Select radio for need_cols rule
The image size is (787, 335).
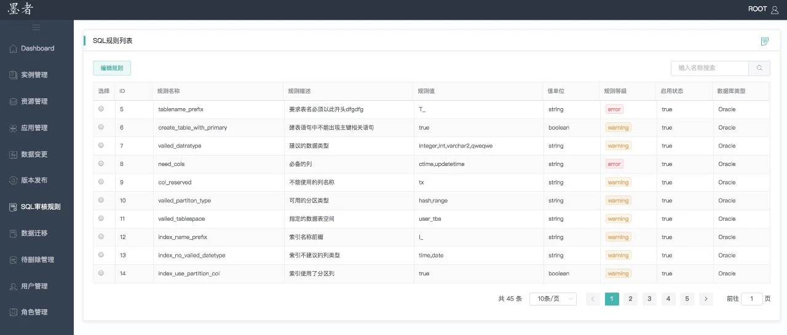pos(101,164)
